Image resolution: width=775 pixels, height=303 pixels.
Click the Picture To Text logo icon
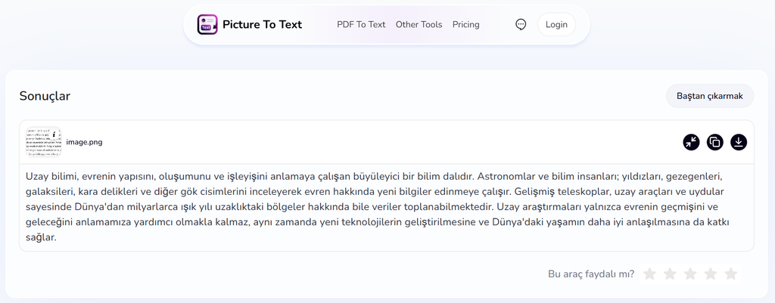[x=207, y=25]
